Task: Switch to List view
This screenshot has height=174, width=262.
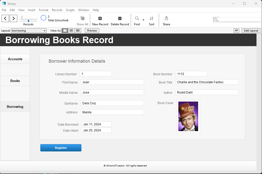Action: pyautogui.click(x=71, y=31)
